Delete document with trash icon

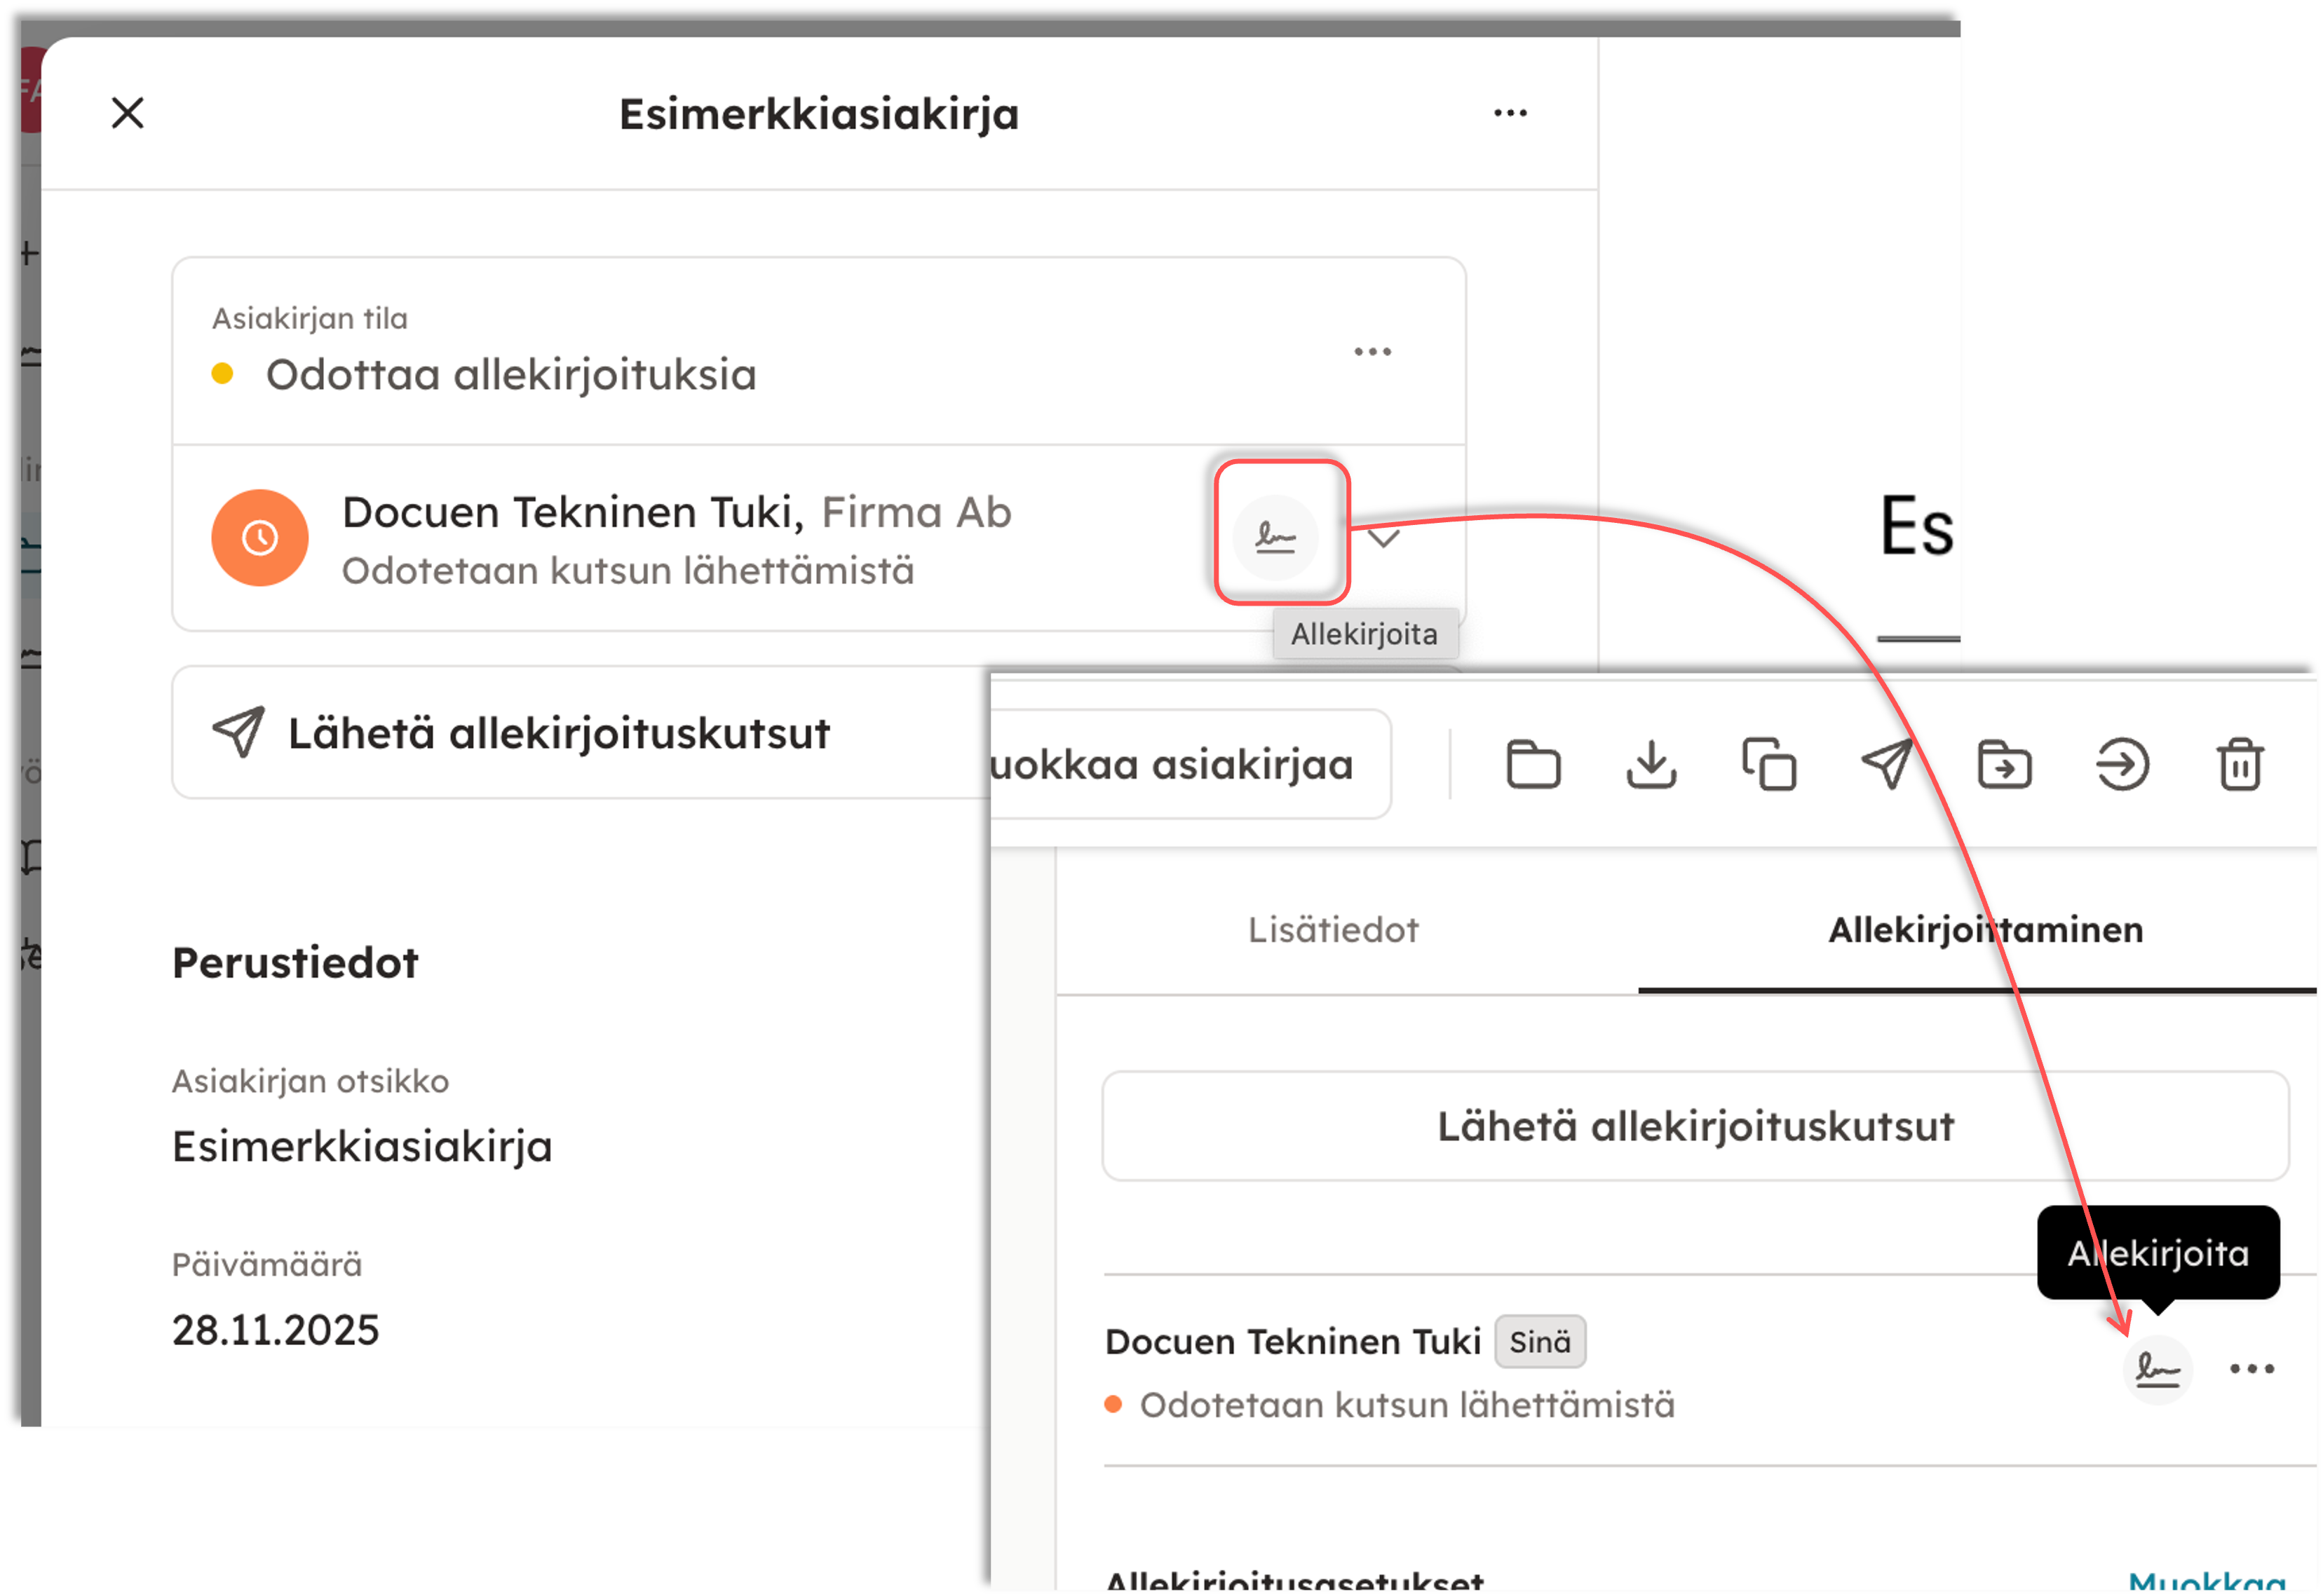2240,765
